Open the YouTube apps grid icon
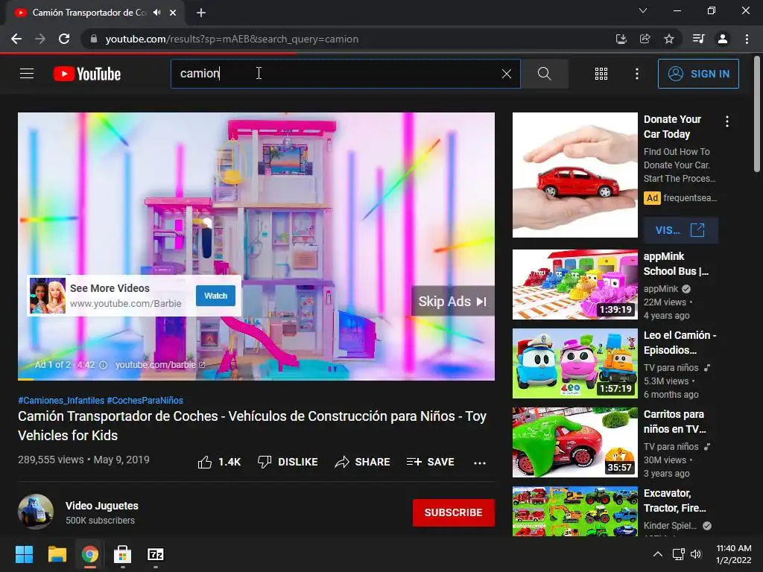The width and height of the screenshot is (763, 572). click(601, 74)
